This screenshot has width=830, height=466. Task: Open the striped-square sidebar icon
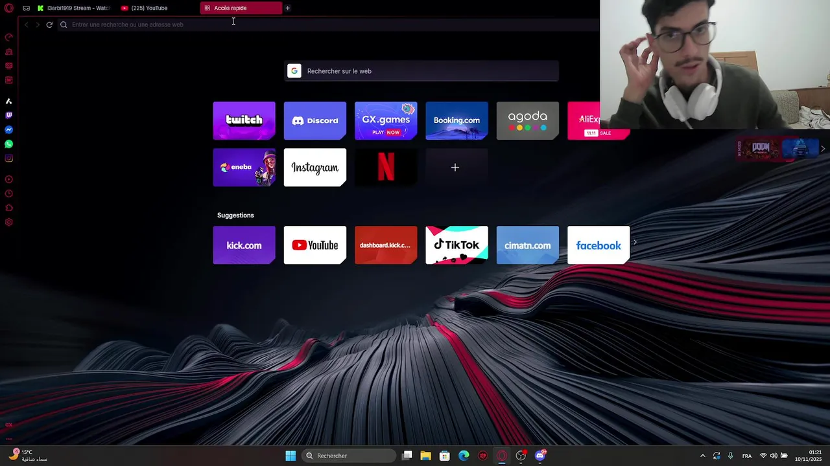[x=9, y=66]
